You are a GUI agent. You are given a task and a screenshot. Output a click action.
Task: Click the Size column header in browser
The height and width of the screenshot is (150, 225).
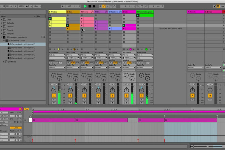(x=41, y=16)
